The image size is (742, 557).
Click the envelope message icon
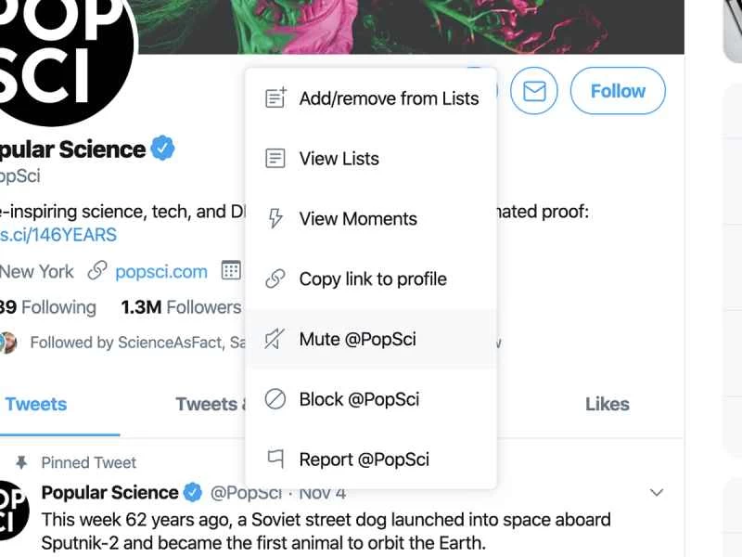click(533, 91)
